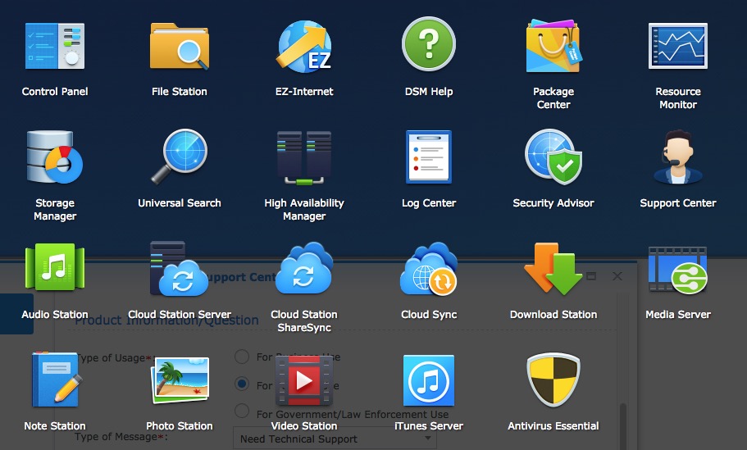Open Cloud Station Server
The image size is (747, 450).
pyautogui.click(x=179, y=268)
